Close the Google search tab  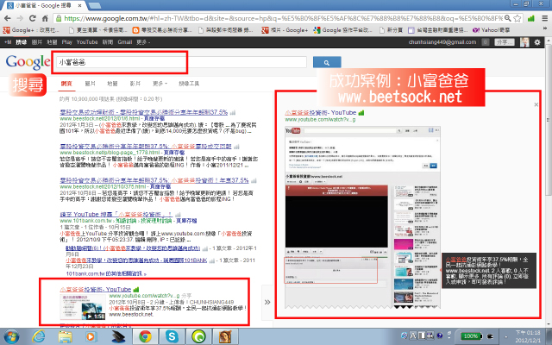pos(80,5)
